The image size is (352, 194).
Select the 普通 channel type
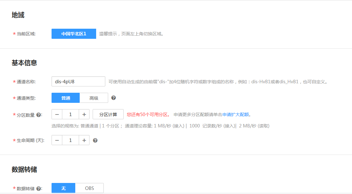(x=65, y=98)
